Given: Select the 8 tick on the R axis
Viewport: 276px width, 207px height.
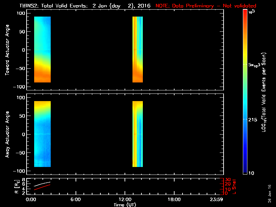Looking at the screenshot, I should click(23, 180).
